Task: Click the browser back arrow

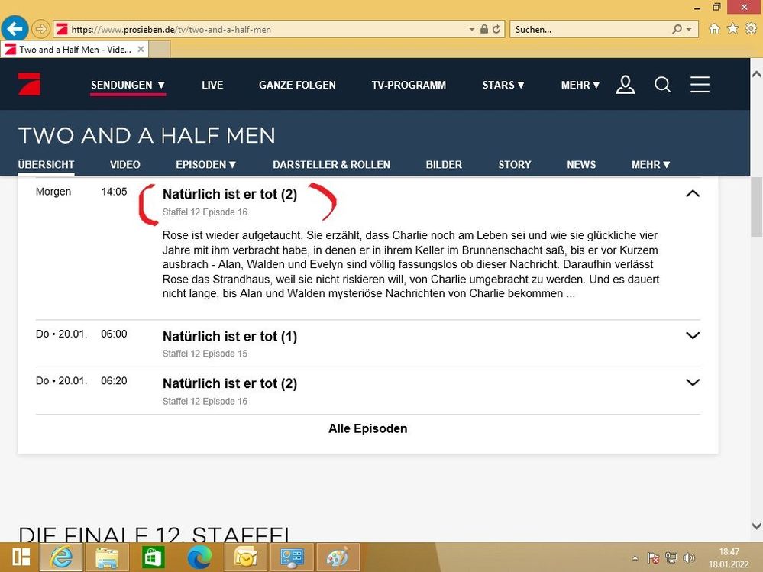Action: pos(15,29)
